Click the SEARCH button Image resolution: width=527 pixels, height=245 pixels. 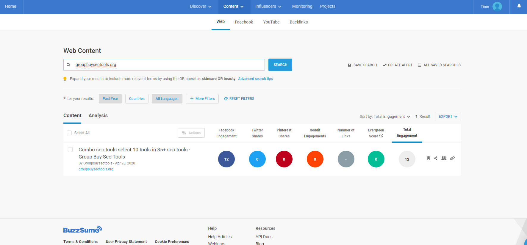point(280,65)
